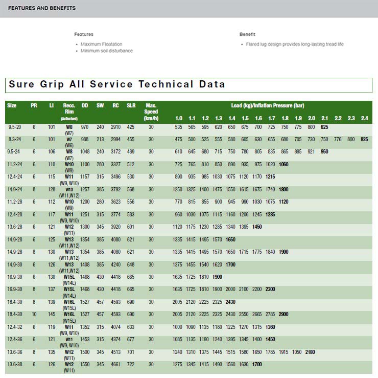378x378 pixels.
Task: Click the Minimum soil disturbance feature bullet
Action: pyautogui.click(x=106, y=51)
